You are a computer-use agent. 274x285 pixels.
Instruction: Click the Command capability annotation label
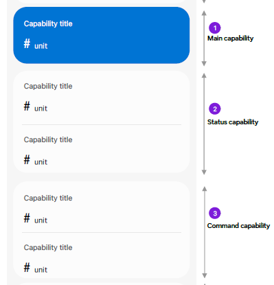(238, 226)
